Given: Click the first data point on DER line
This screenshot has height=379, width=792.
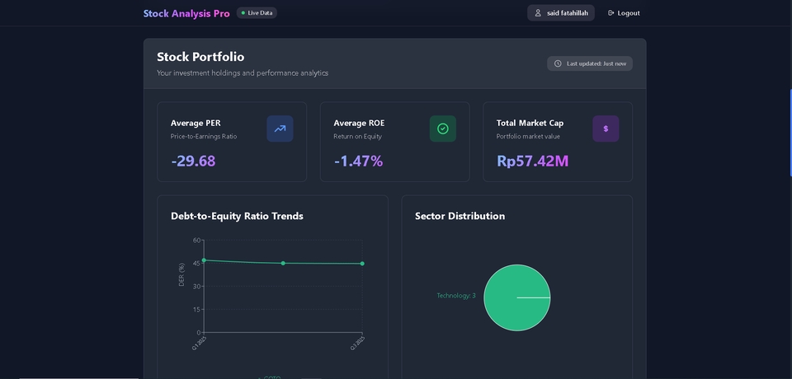Looking at the screenshot, I should [x=204, y=260].
